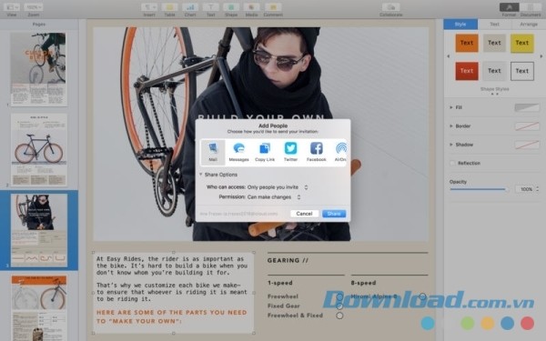Image resolution: width=546 pixels, height=341 pixels.
Task: Click the Media toolbar icon
Action: point(252,7)
